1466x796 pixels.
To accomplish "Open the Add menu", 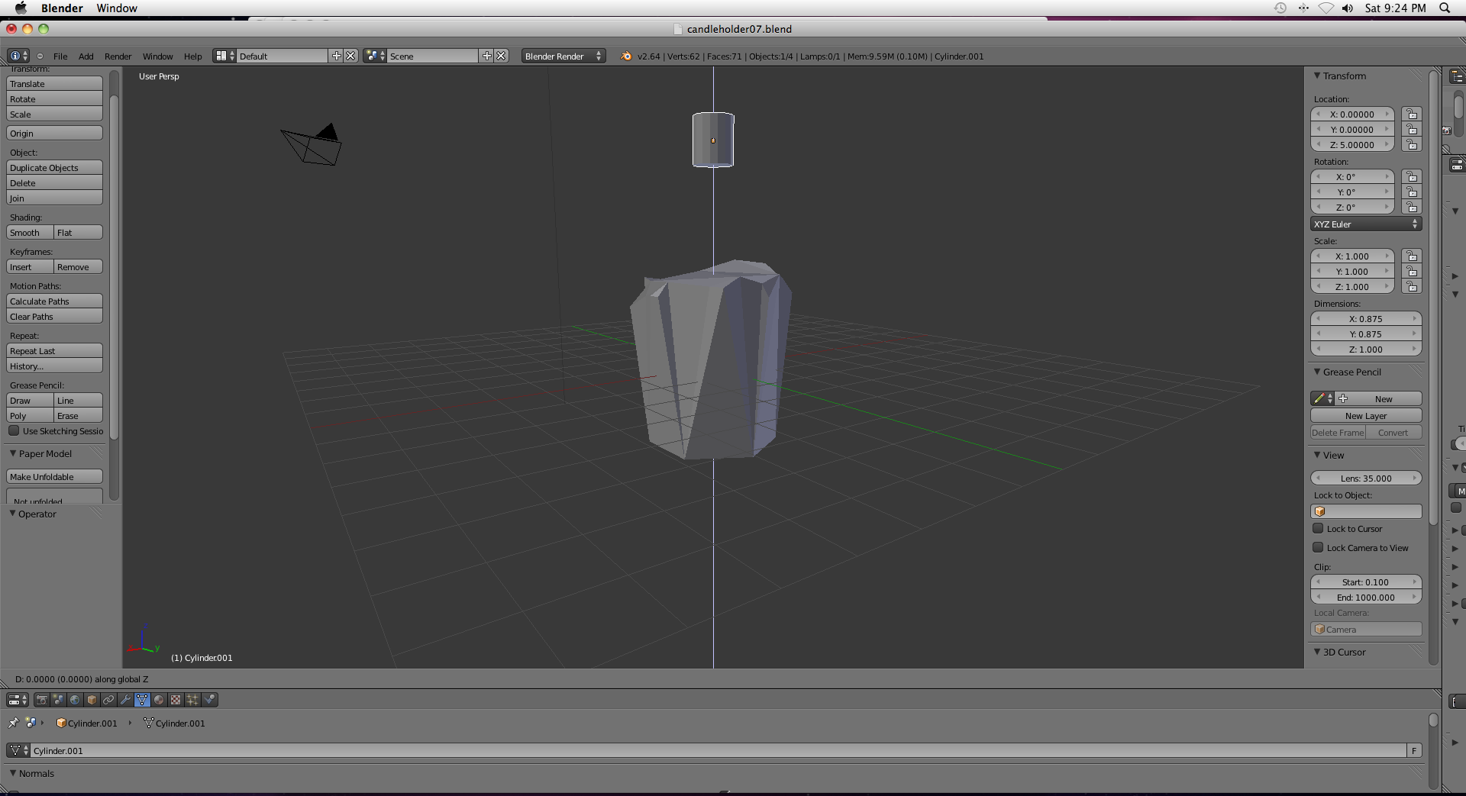I will (x=86, y=56).
